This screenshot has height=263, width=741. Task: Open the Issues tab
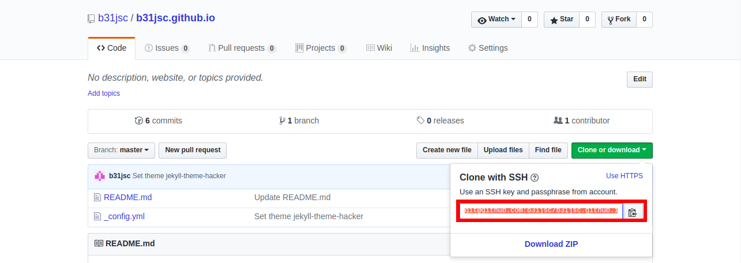coord(167,48)
